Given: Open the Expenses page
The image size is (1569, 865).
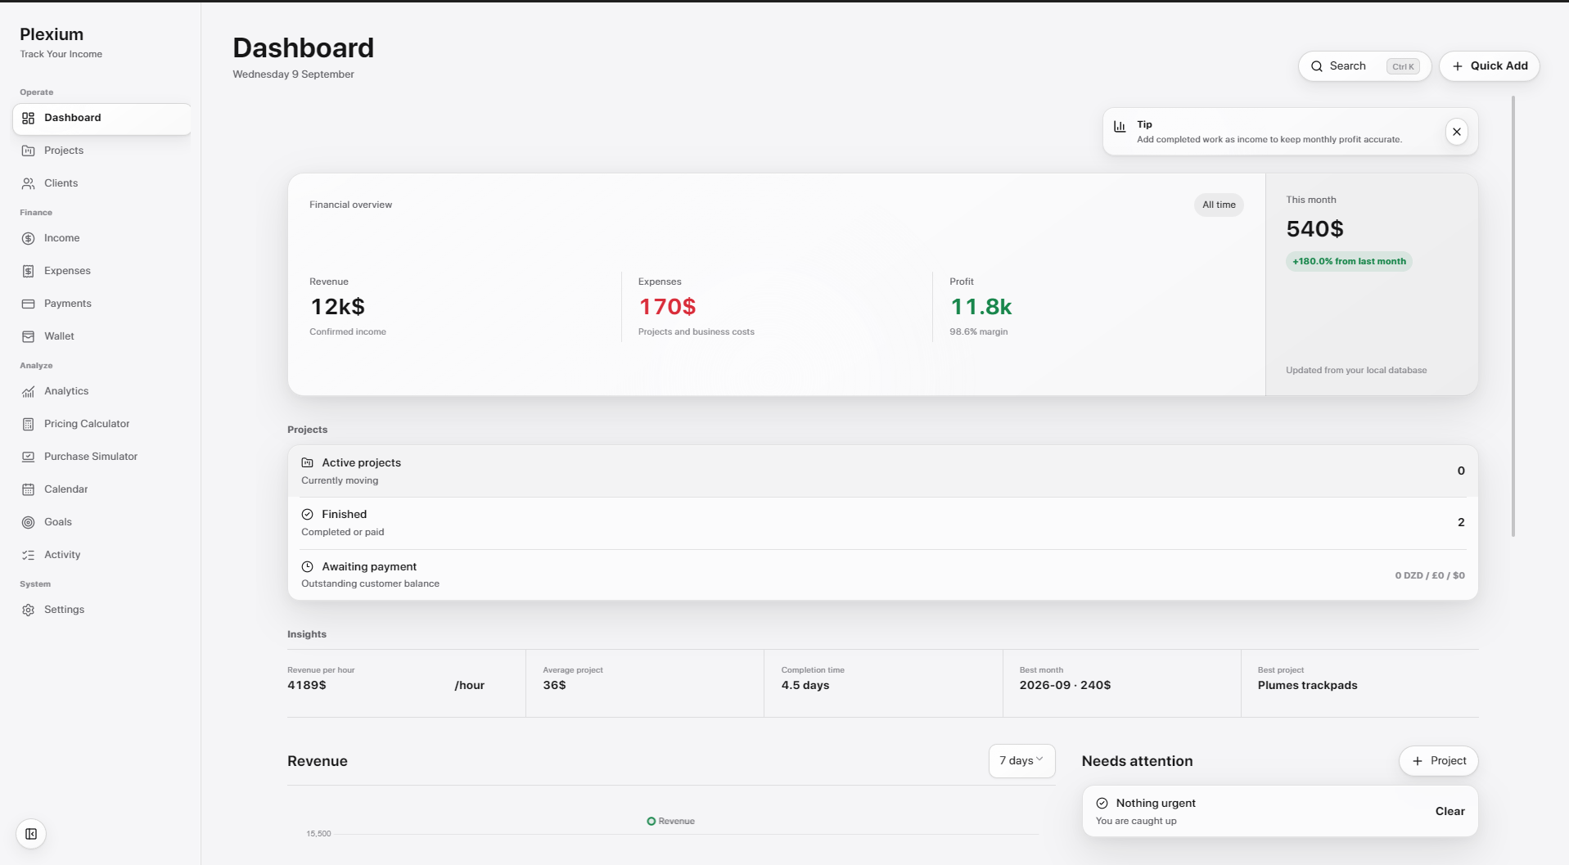Looking at the screenshot, I should pyautogui.click(x=102, y=271).
